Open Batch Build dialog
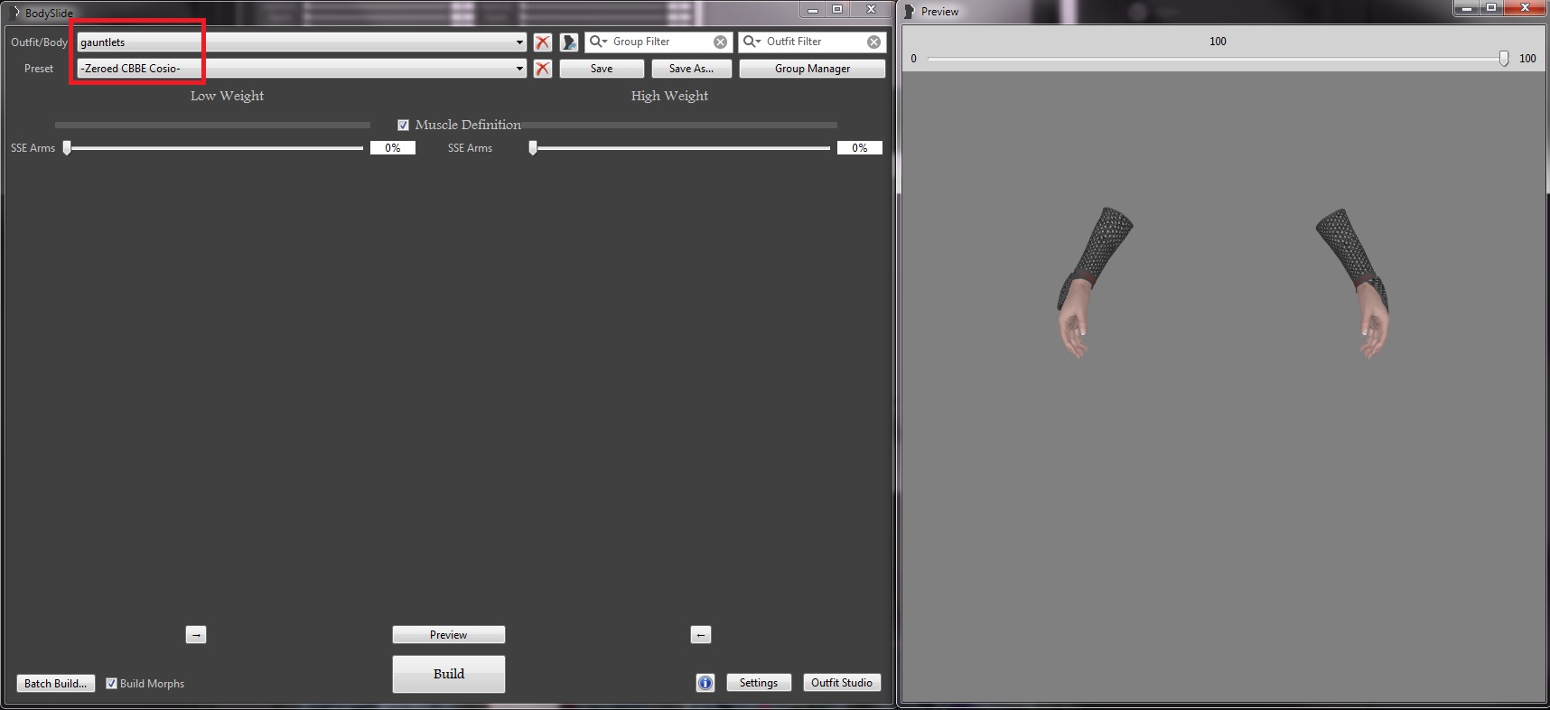The width and height of the screenshot is (1550, 710). point(55,683)
